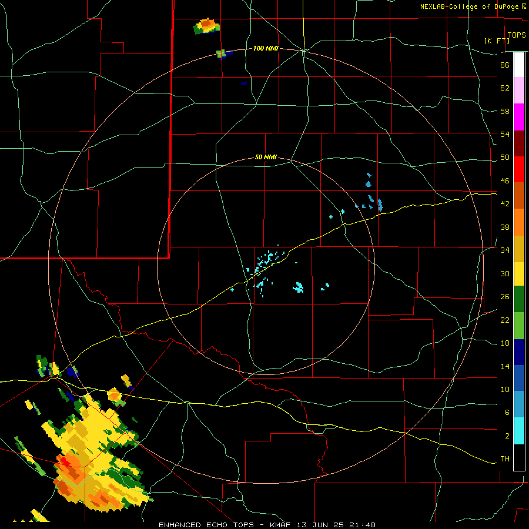Pick the light pink legend swatch

519,90
